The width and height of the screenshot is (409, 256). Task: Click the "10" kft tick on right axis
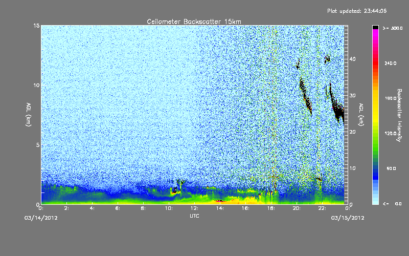pos(352,168)
